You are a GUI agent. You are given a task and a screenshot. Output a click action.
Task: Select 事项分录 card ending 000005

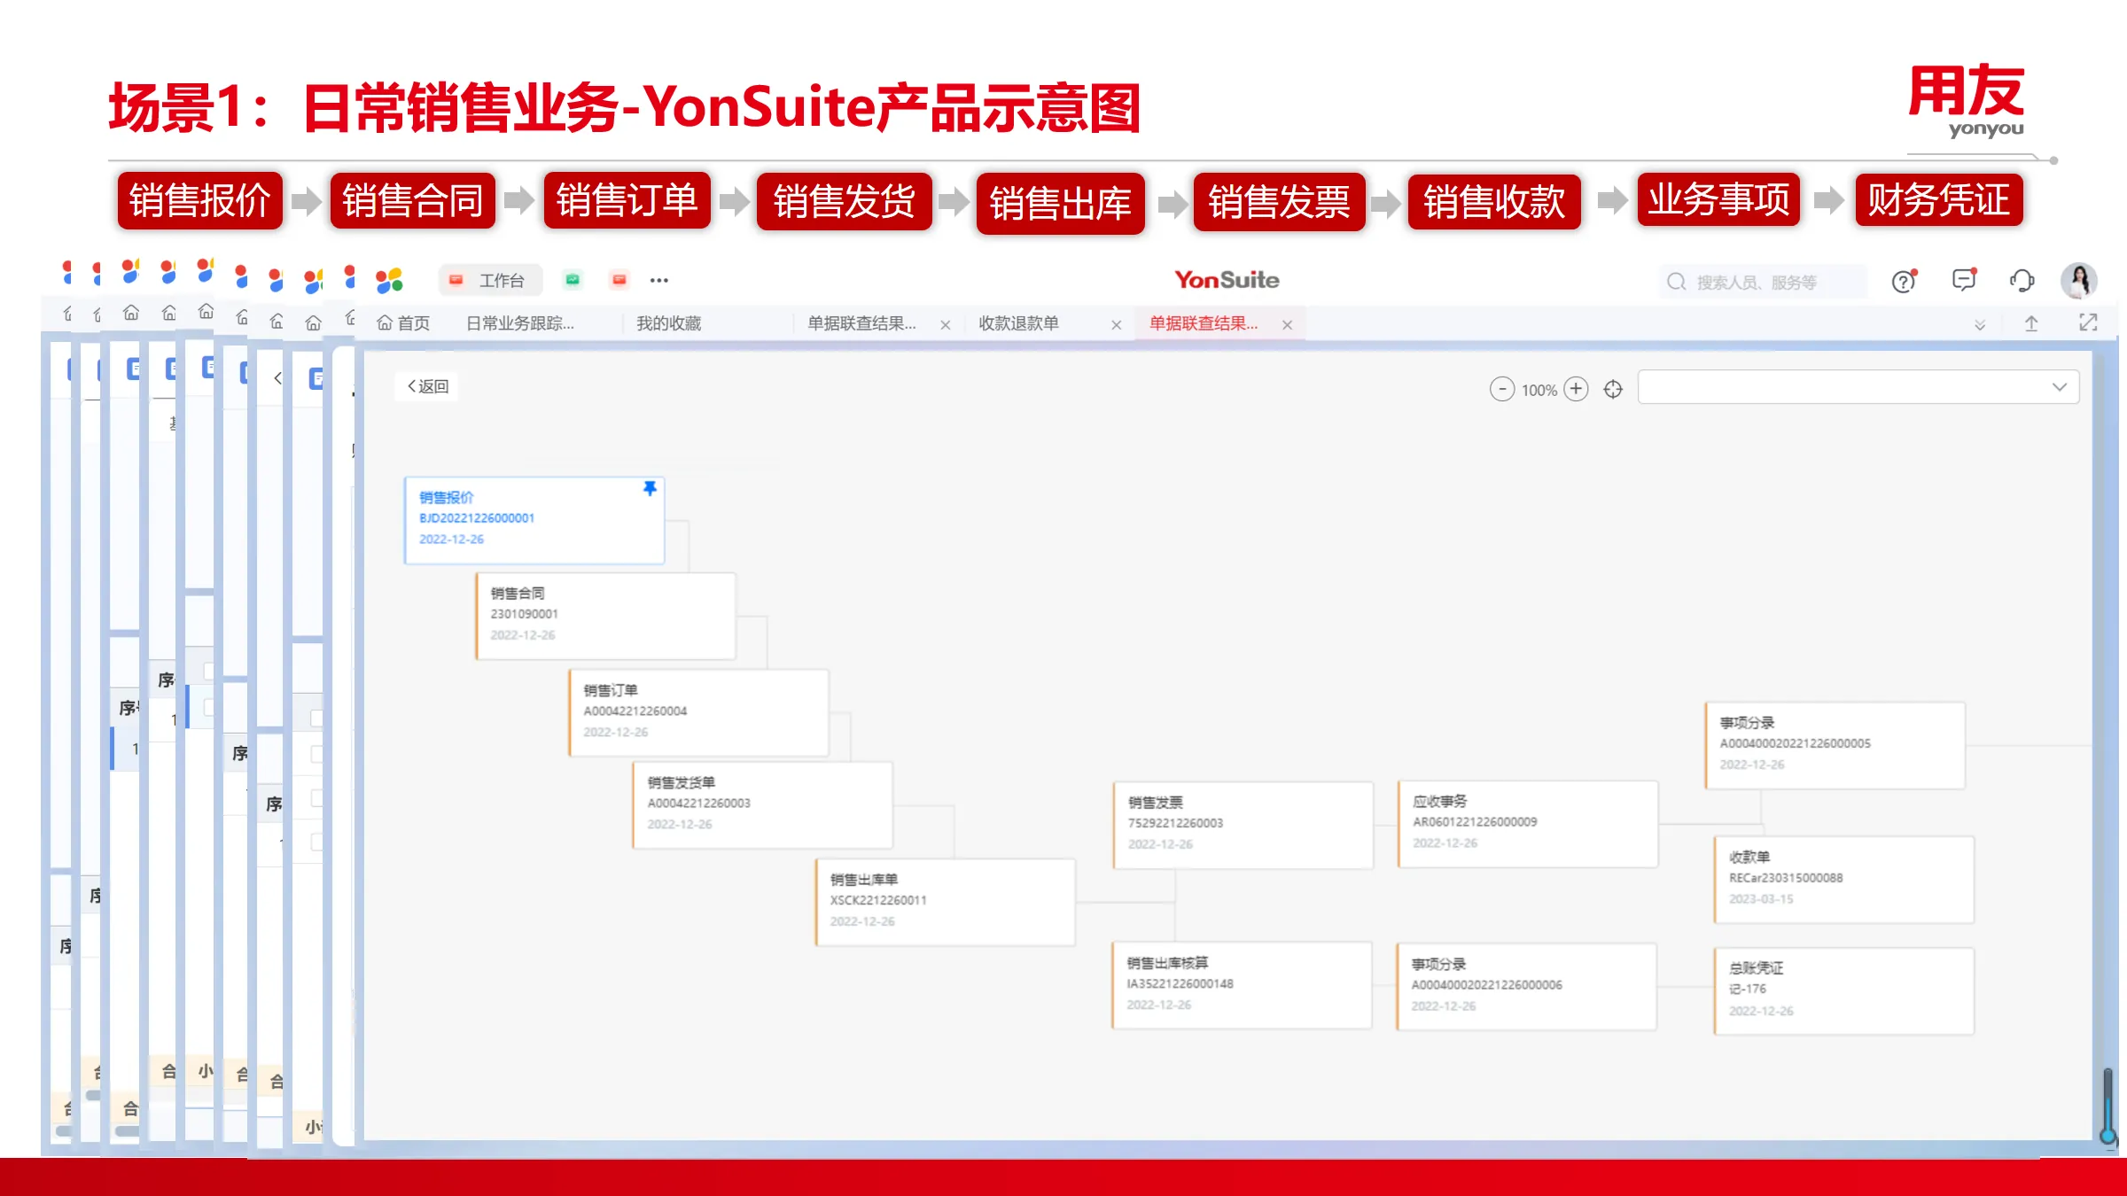click(x=1835, y=745)
